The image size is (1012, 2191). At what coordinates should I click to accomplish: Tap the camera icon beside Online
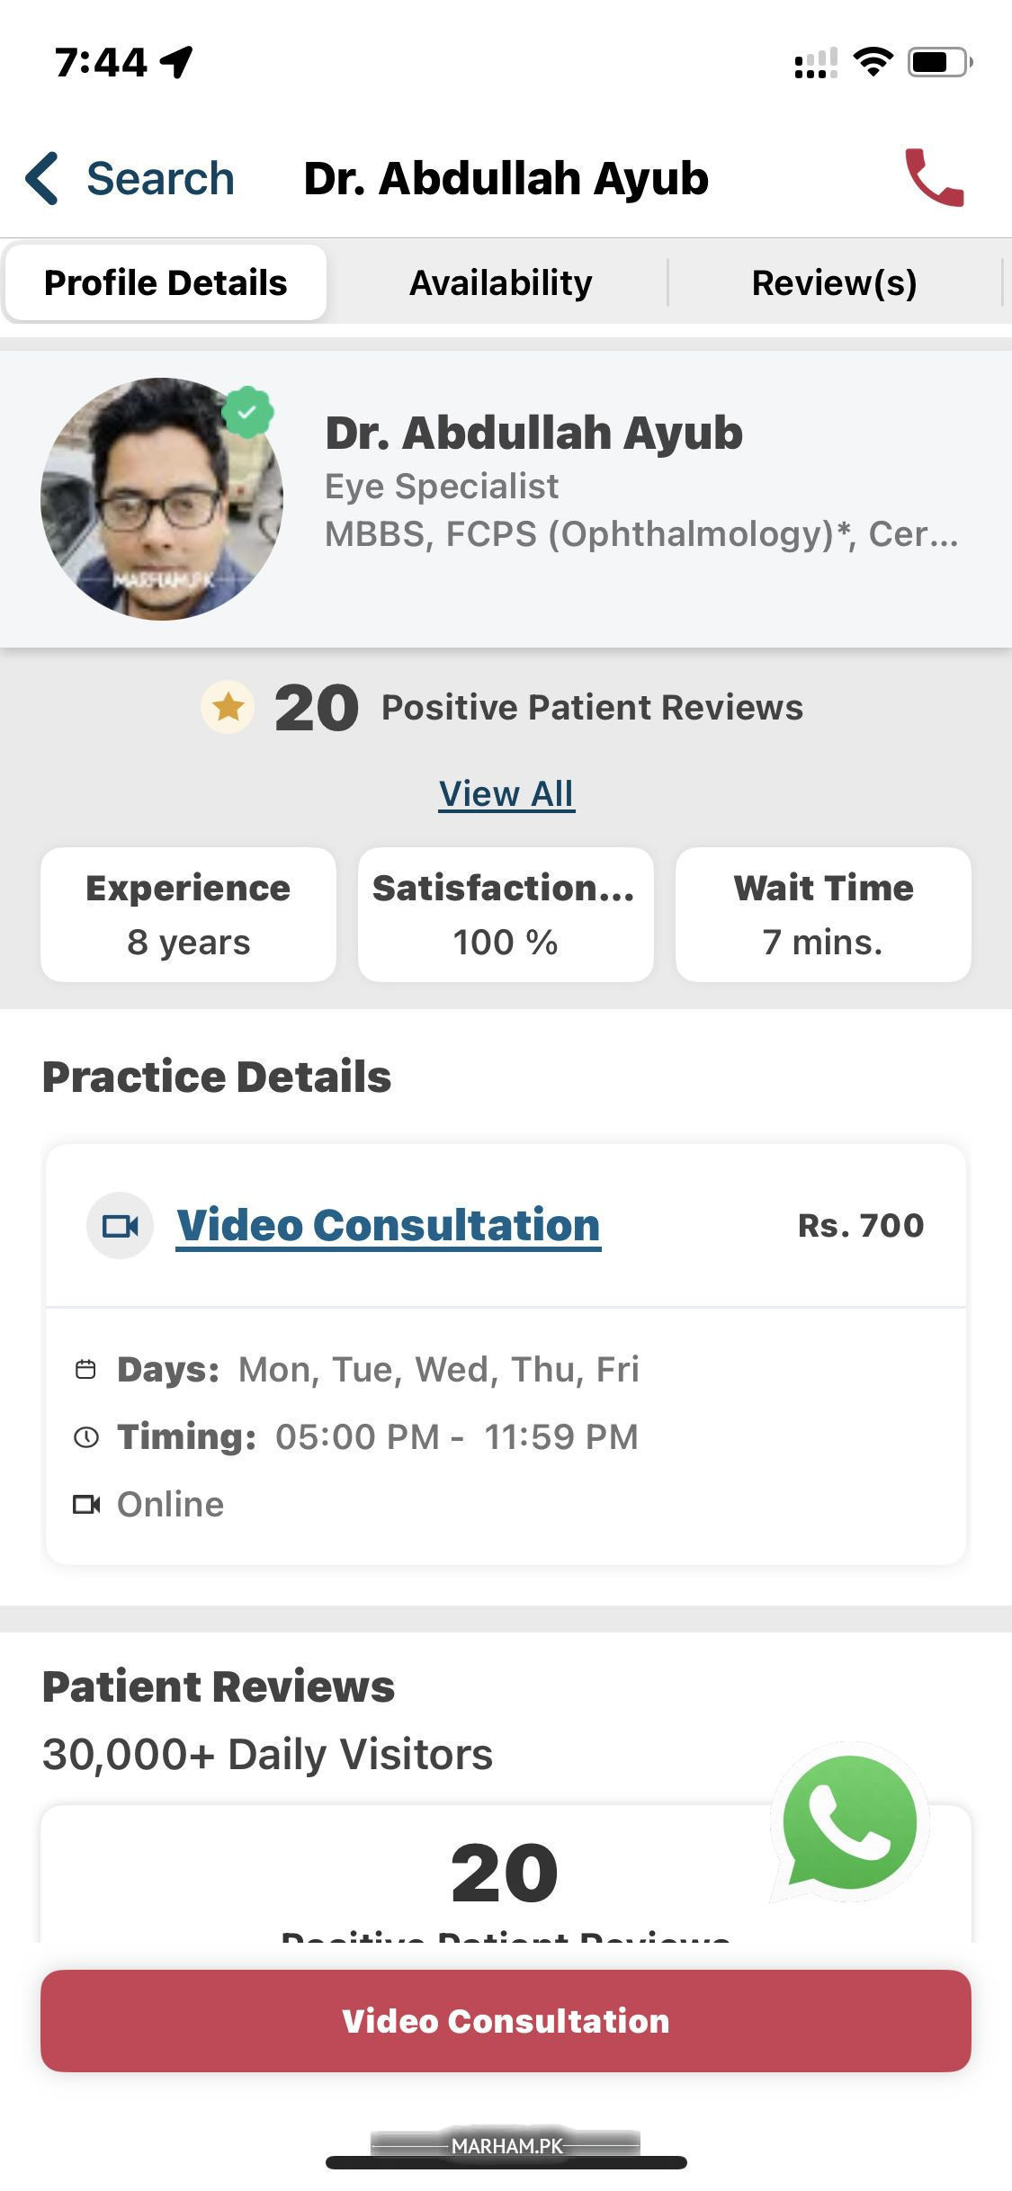(85, 1504)
